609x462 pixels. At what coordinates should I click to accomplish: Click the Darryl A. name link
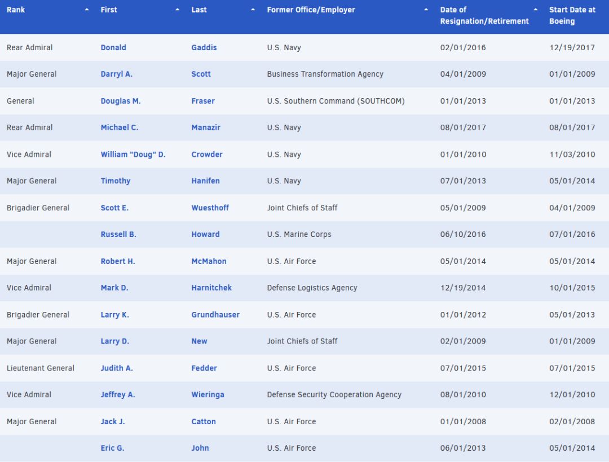116,74
